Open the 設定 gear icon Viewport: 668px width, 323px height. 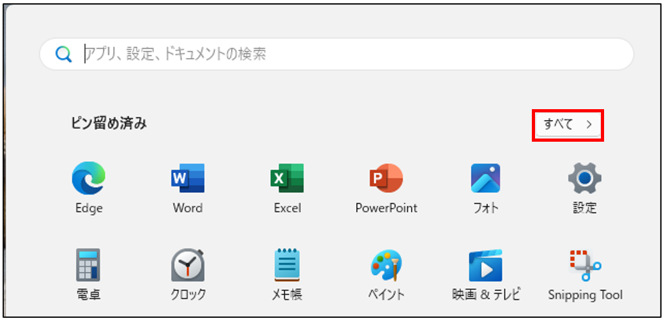coord(584,178)
